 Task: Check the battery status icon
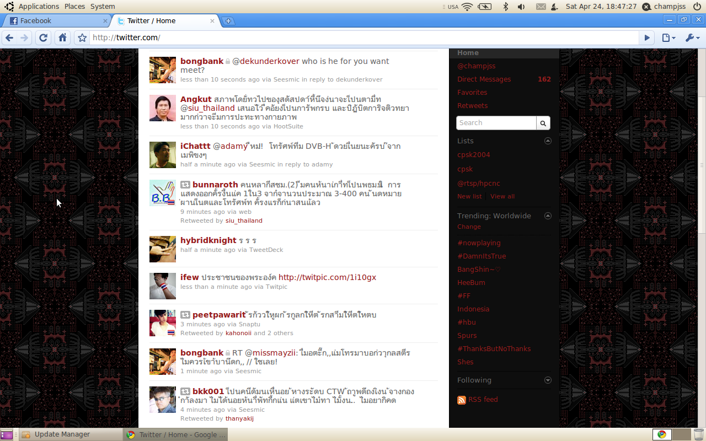pos(484,7)
